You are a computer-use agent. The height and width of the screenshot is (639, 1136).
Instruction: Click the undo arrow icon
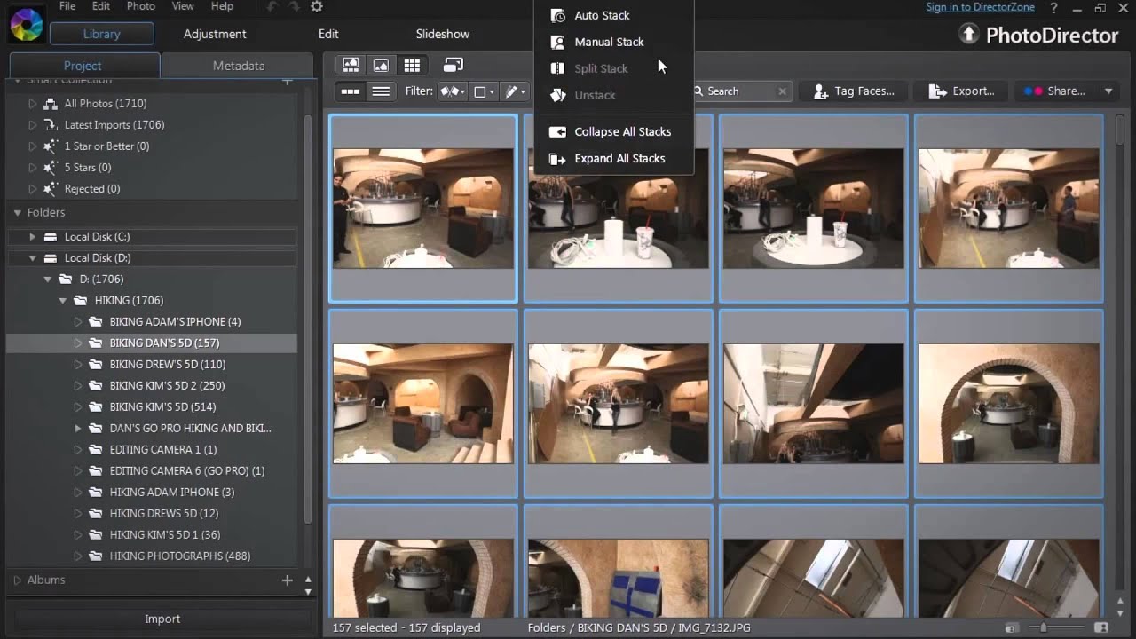click(x=272, y=7)
